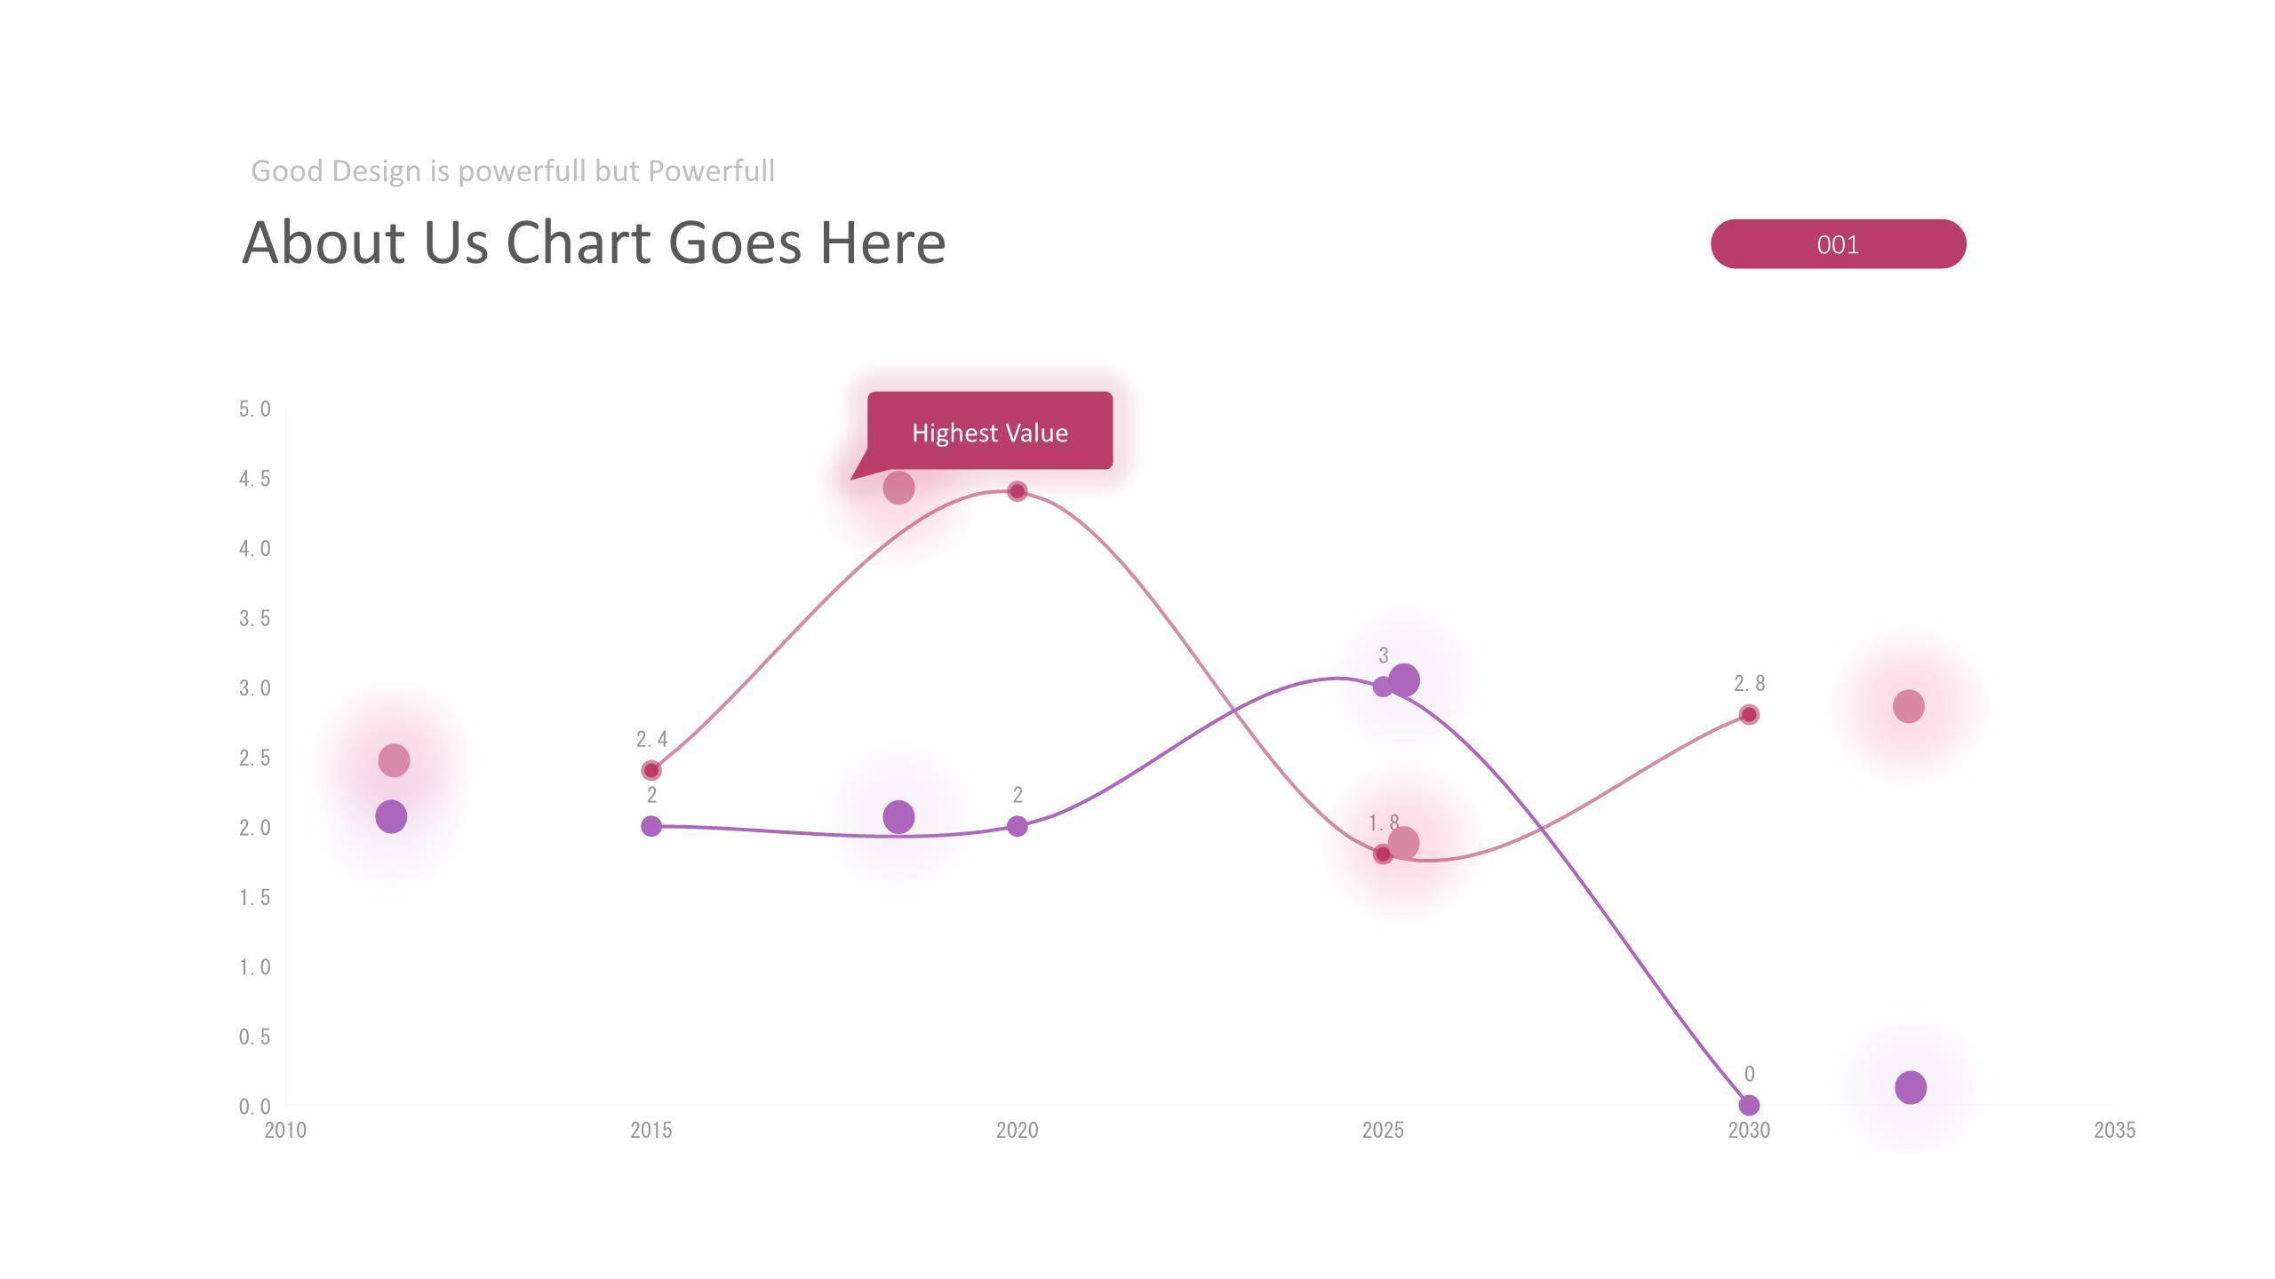The height and width of the screenshot is (1279, 2275).
Task: Click the 2035 x-axis label
Action: (2114, 1130)
